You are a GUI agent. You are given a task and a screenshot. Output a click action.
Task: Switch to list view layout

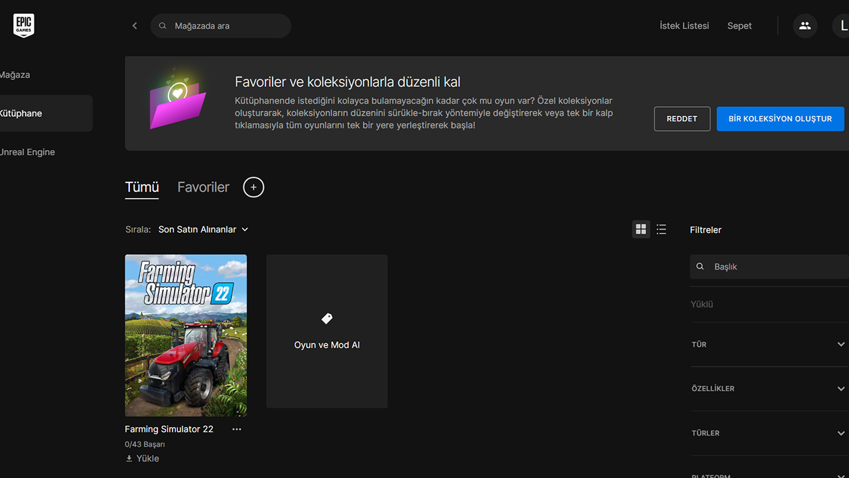(x=661, y=229)
